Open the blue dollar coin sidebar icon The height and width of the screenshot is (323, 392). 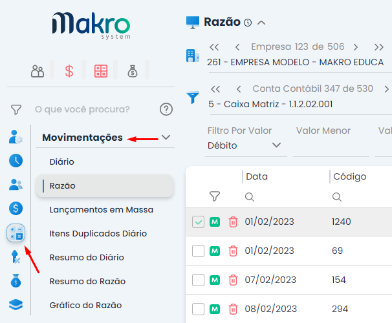(16, 209)
